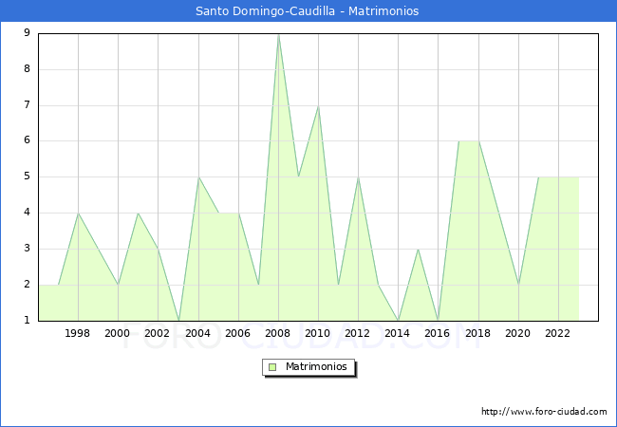Select the 2022 x-axis label
This screenshot has height=427, width=617.
click(x=557, y=333)
